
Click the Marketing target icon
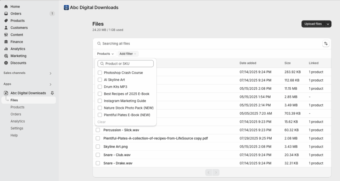pos(6,56)
